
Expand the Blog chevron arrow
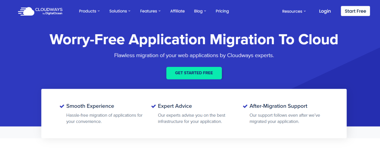tap(205, 11)
